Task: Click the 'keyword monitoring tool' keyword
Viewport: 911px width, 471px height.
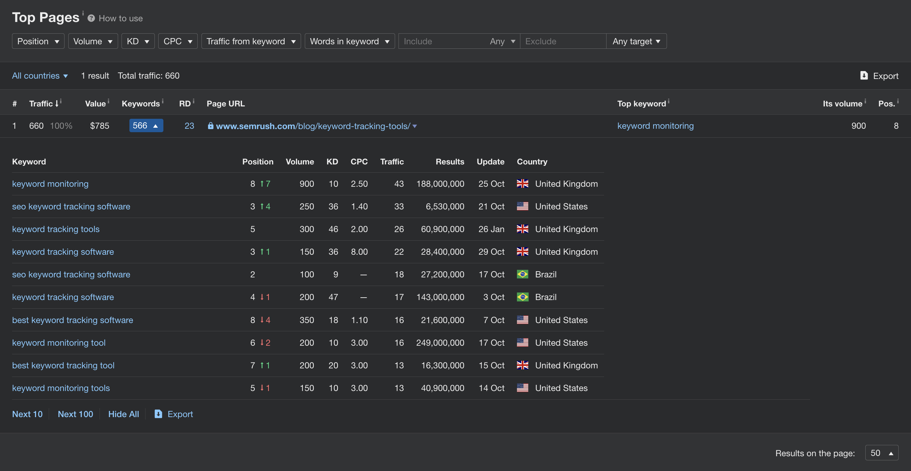Action: pyautogui.click(x=59, y=343)
